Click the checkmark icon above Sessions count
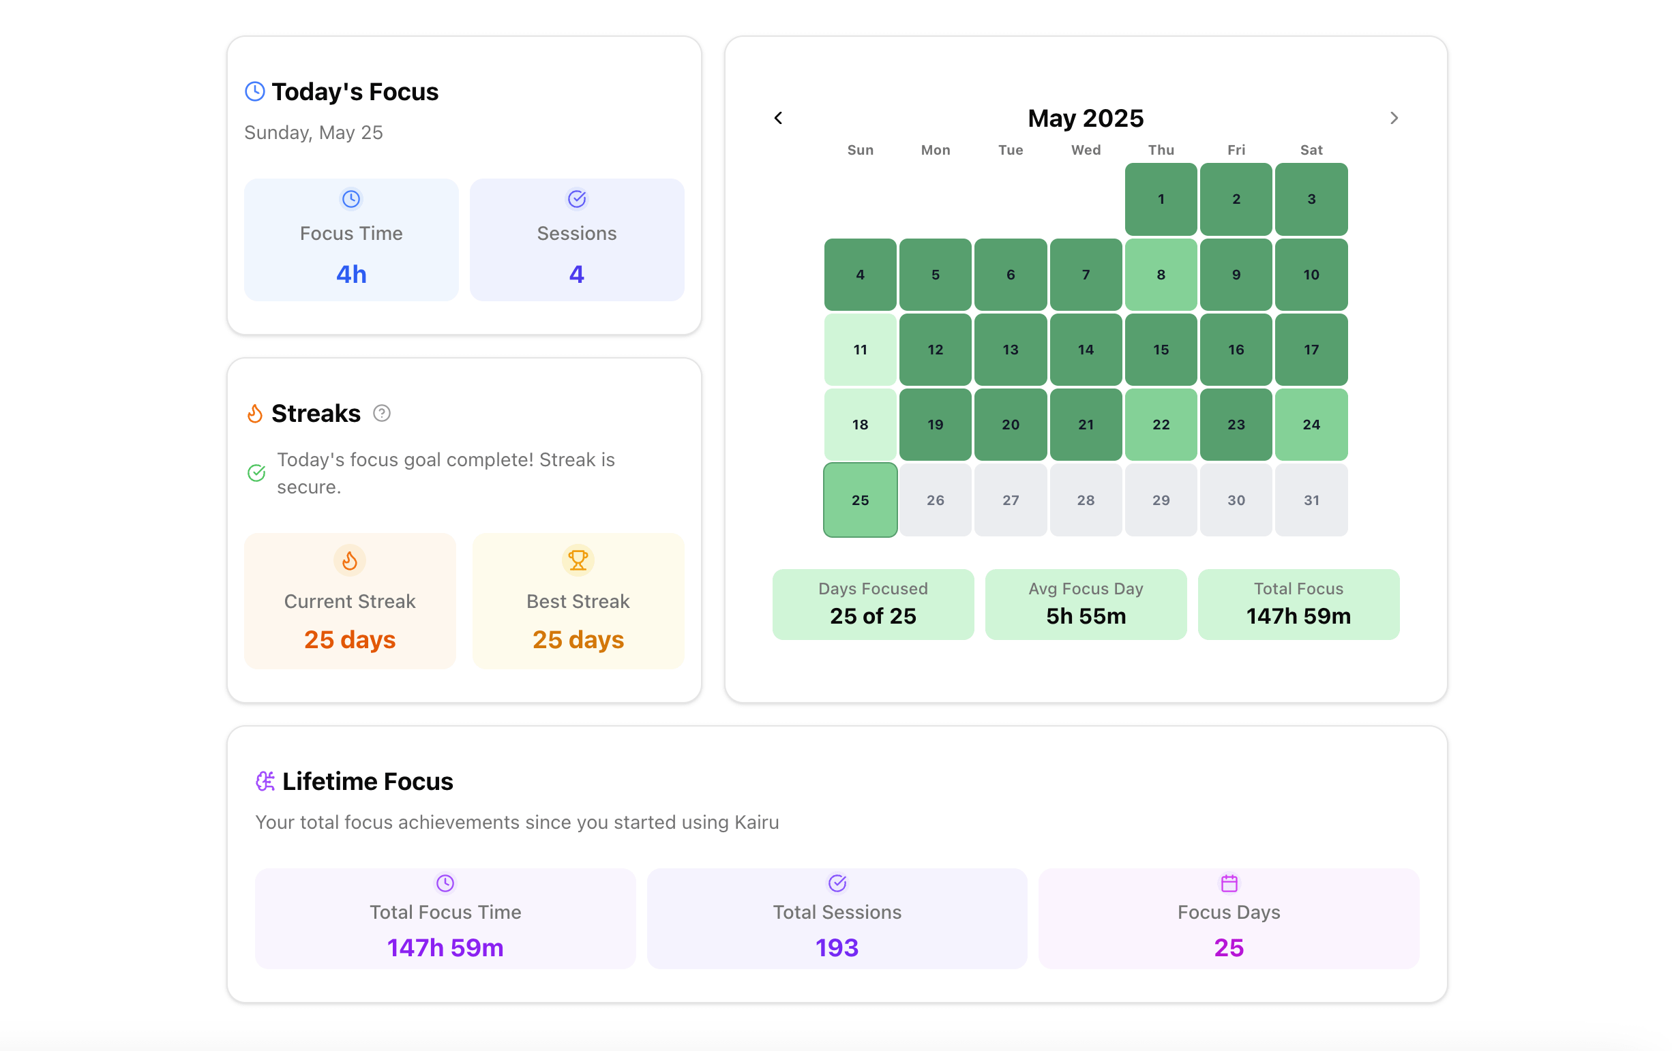 click(x=576, y=199)
